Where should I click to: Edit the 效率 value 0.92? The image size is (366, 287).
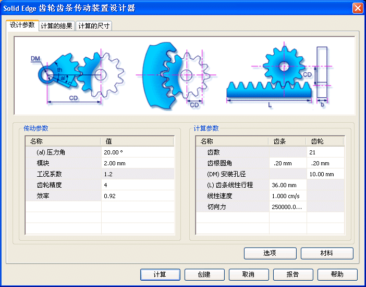(138, 196)
